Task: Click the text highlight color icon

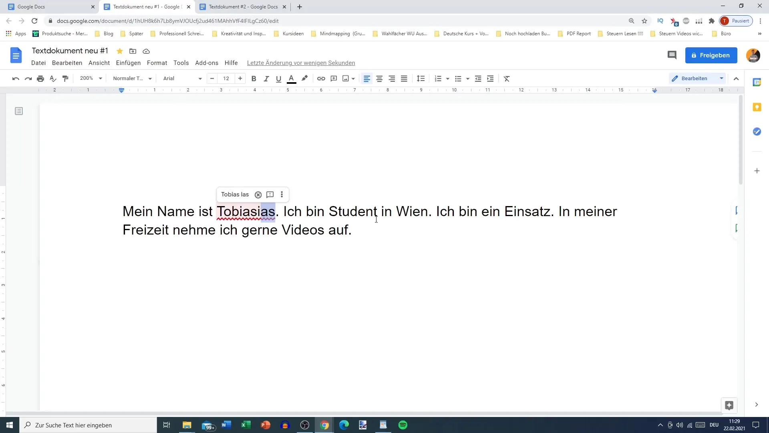Action: tap(305, 78)
